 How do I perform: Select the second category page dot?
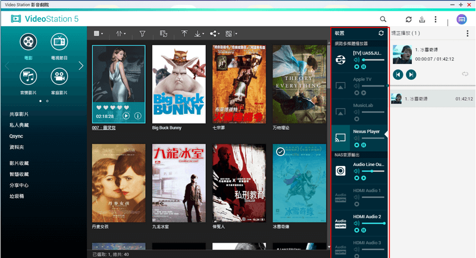(48, 101)
